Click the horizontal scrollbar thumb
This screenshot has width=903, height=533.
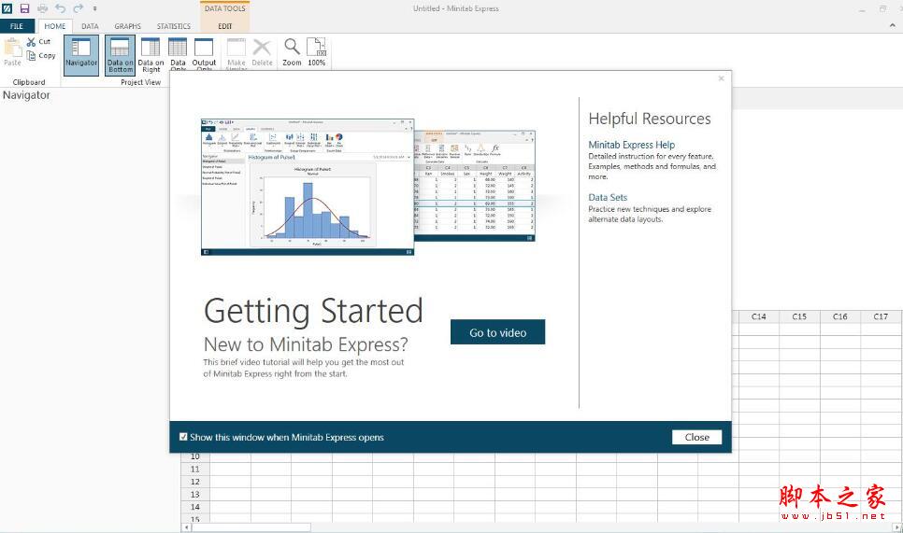[251, 527]
